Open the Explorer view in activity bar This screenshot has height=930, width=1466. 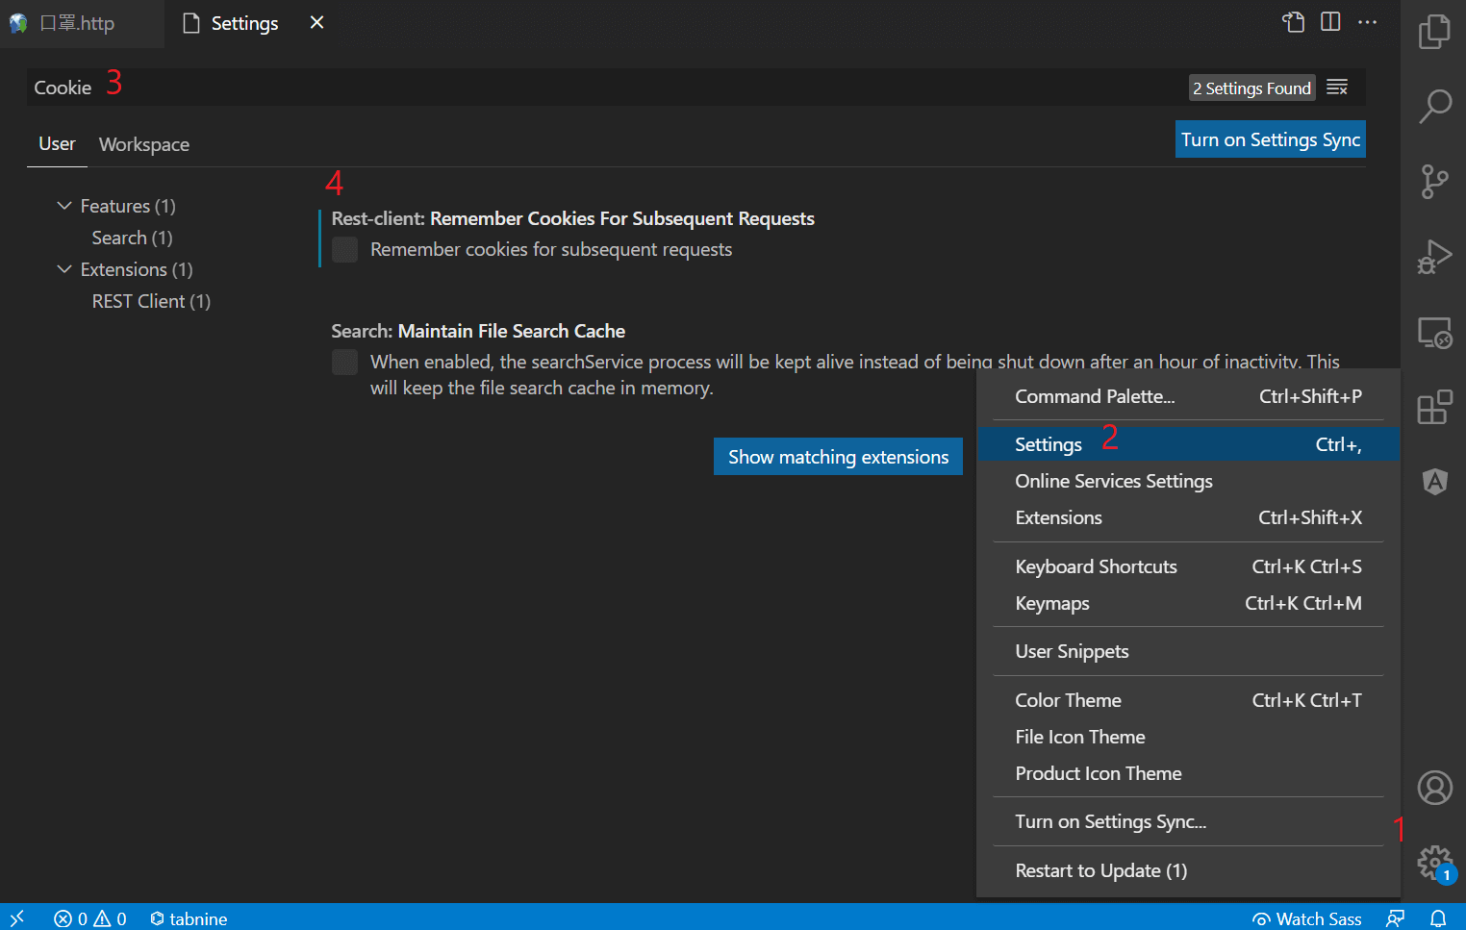(1434, 32)
